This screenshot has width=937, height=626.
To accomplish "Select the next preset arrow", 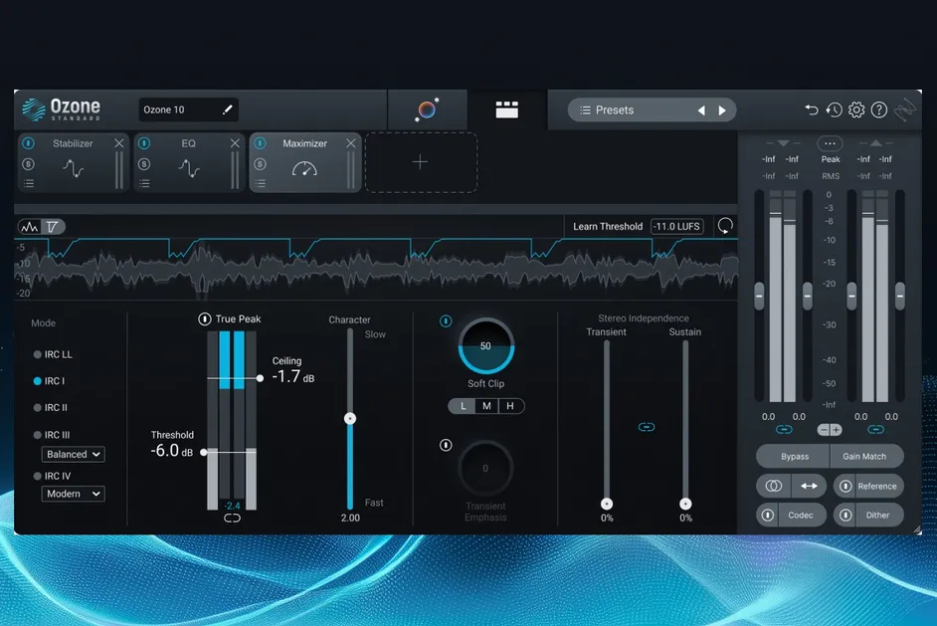I will point(722,110).
